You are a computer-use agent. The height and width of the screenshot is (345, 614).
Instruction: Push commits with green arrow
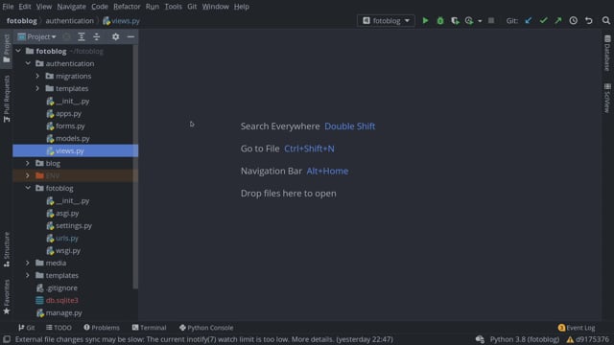(x=558, y=21)
